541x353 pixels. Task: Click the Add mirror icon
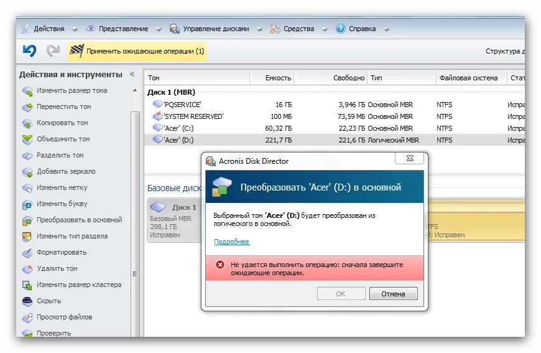pos(27,172)
